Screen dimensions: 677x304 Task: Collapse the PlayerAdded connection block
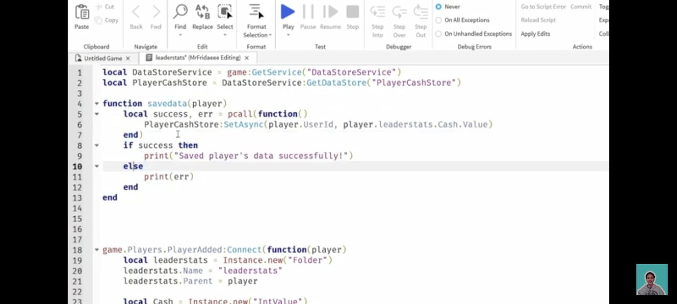pos(96,250)
